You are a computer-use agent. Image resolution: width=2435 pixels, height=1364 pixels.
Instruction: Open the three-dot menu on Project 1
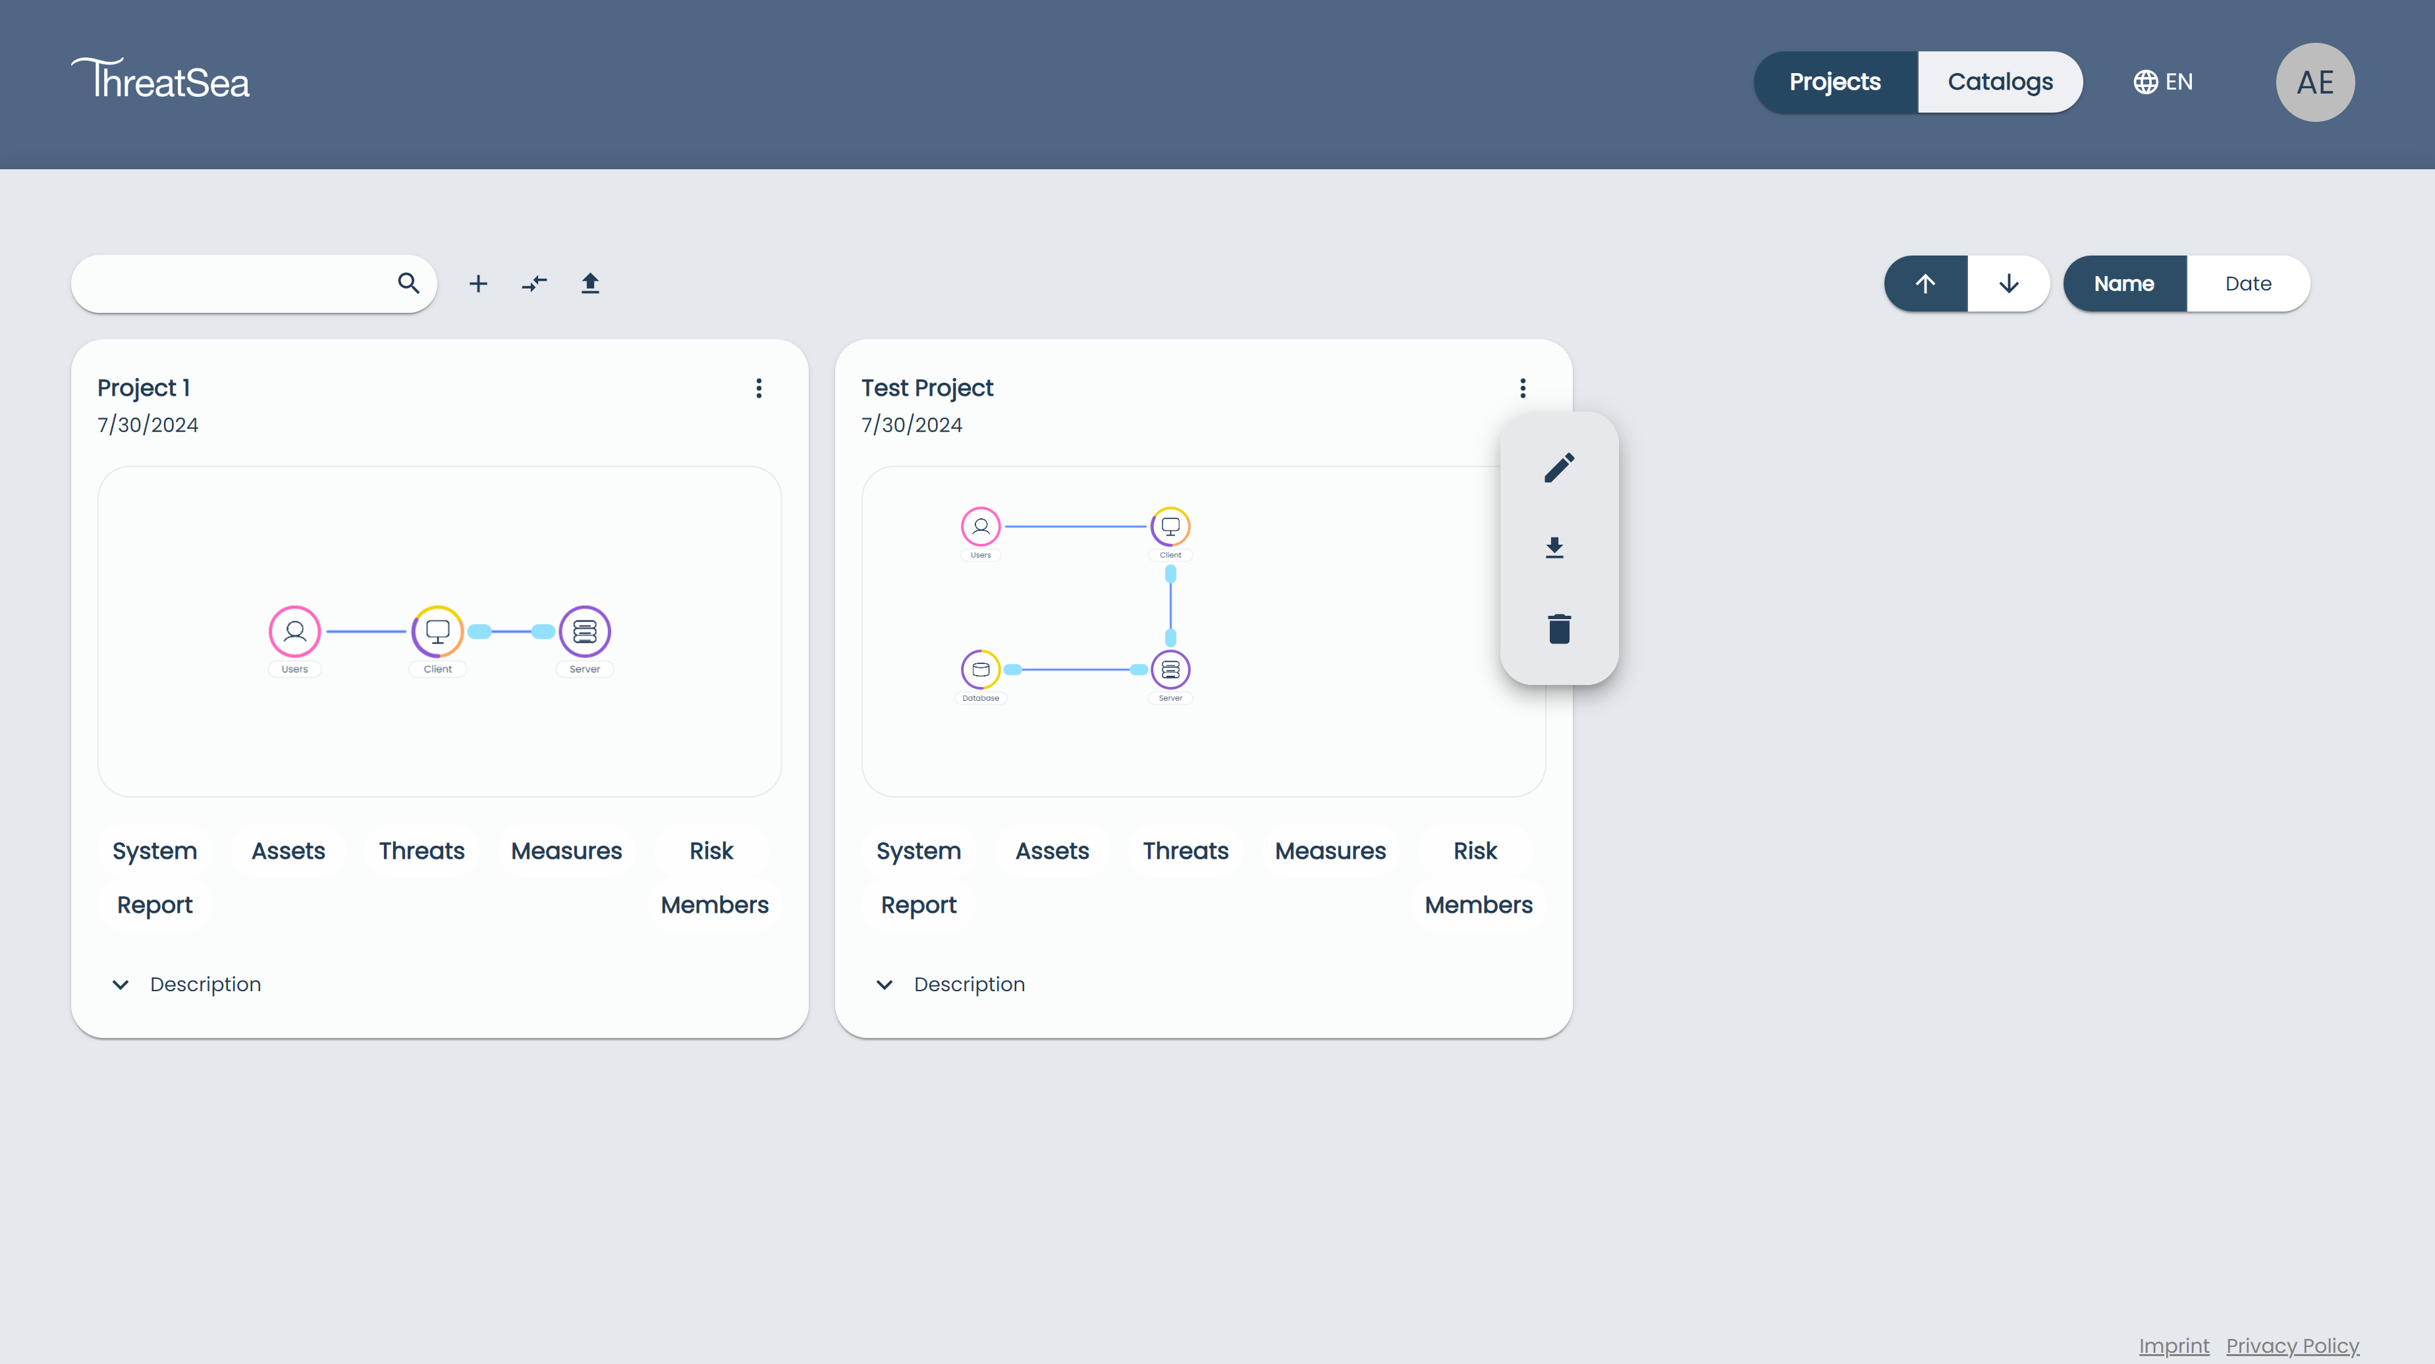pos(758,389)
